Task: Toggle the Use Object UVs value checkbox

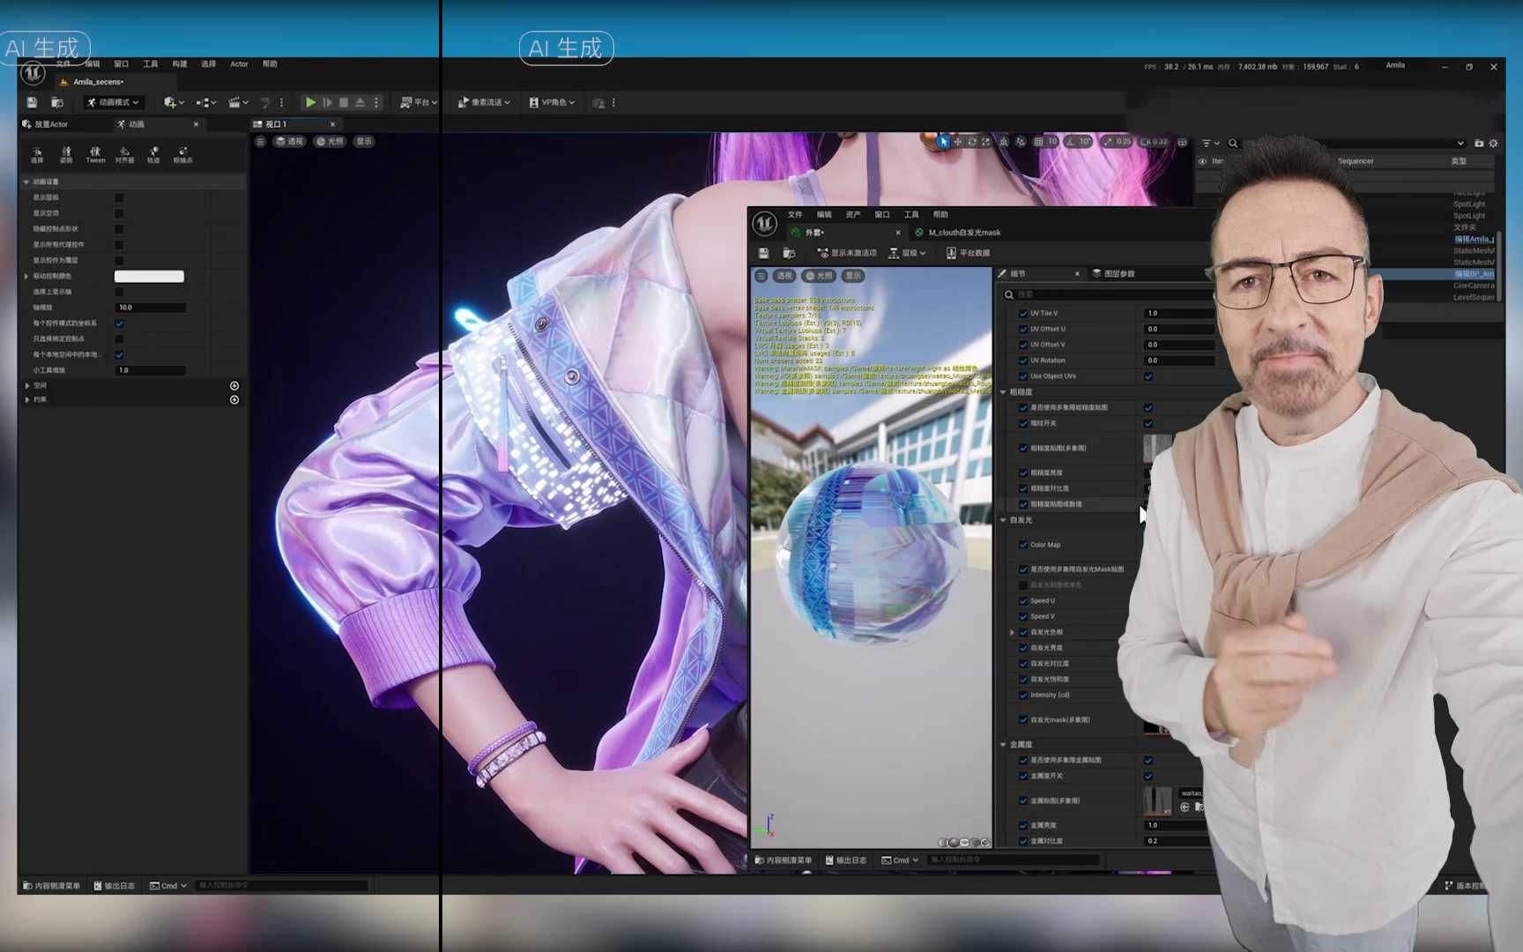Action: (x=1148, y=376)
